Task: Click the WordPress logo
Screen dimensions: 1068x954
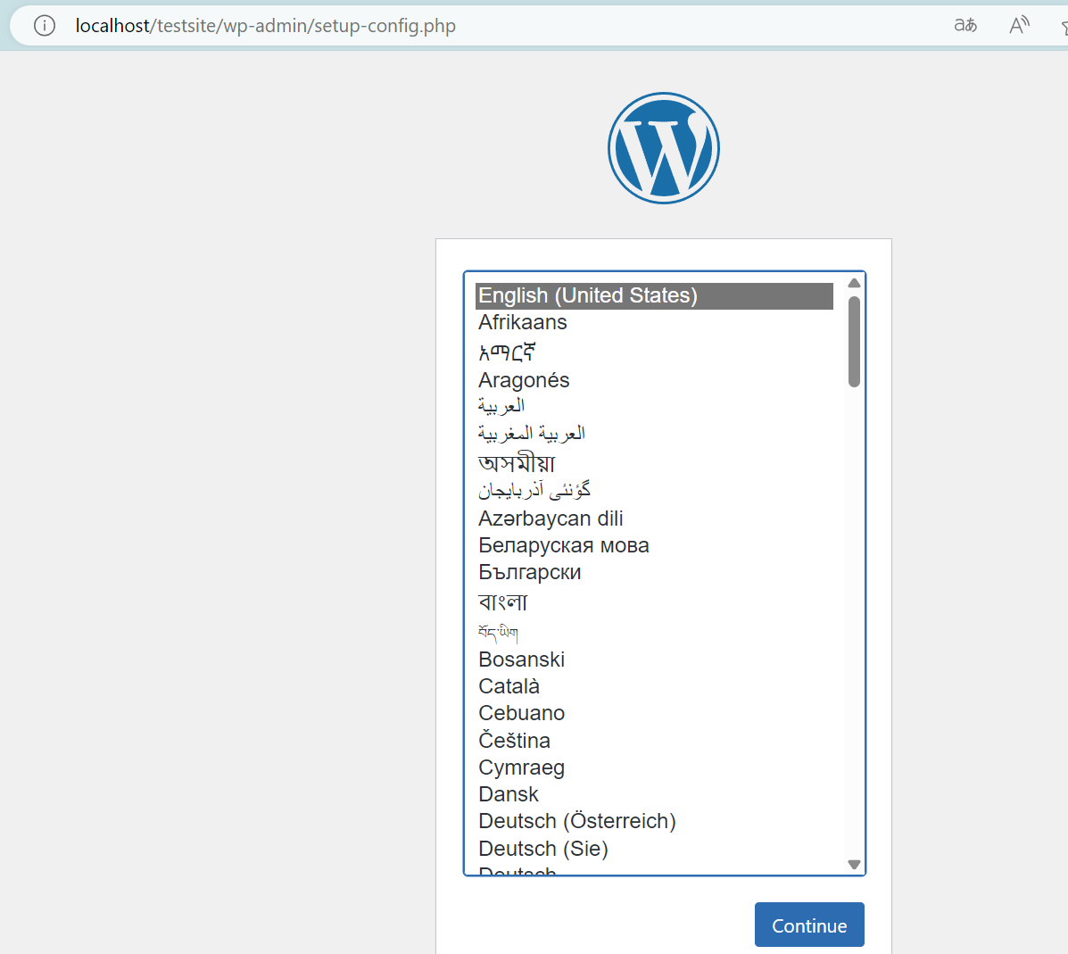Action: click(664, 148)
